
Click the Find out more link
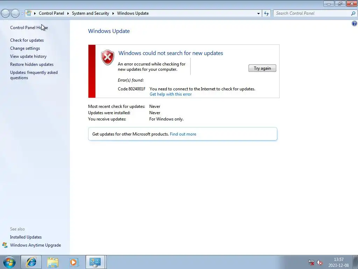(x=183, y=134)
